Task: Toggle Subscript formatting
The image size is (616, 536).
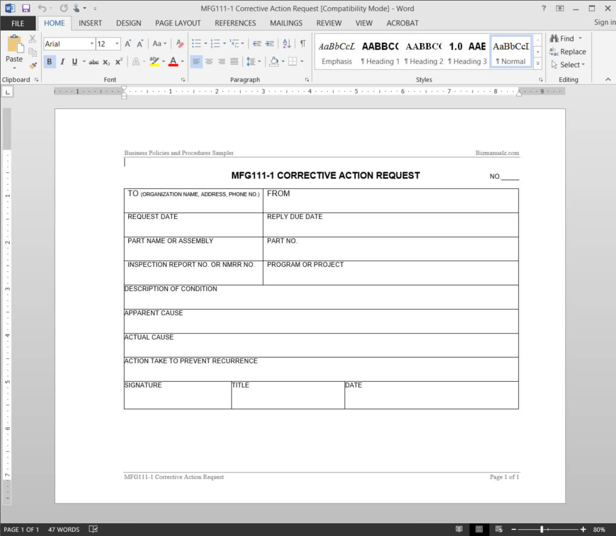Action: (x=106, y=62)
